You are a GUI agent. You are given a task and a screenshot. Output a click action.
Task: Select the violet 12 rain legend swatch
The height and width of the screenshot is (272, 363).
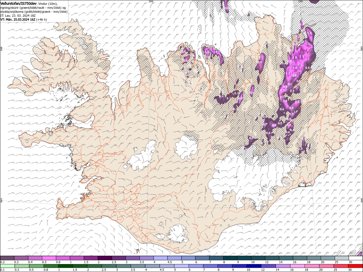coord(268,266)
